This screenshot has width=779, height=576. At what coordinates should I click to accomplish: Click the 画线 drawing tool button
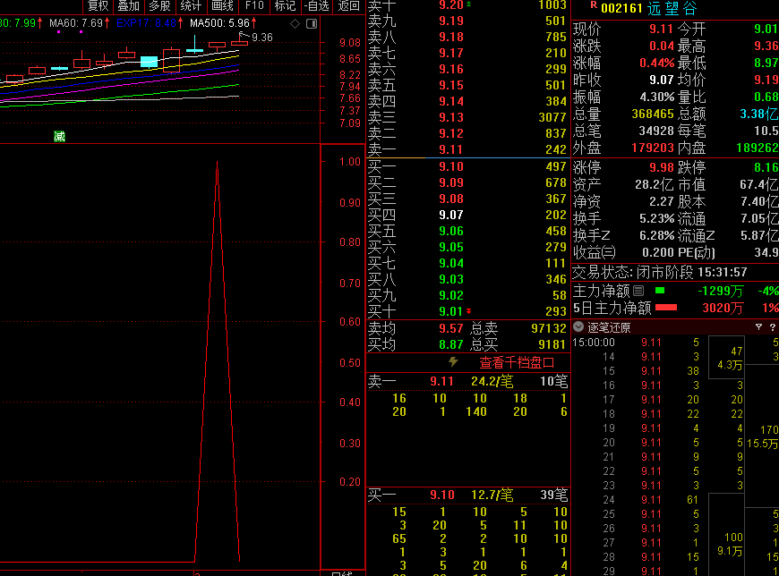click(222, 6)
